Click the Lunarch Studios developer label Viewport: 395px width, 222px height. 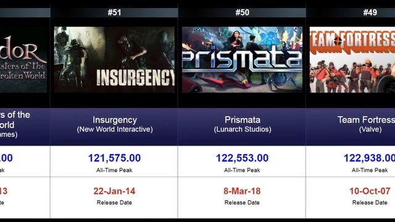tap(243, 129)
